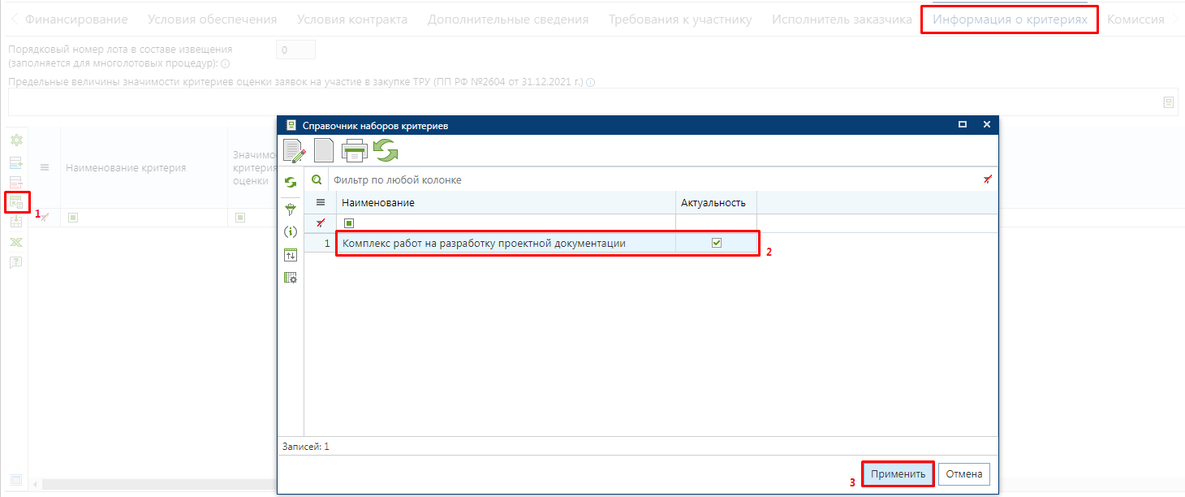The width and height of the screenshot is (1185, 497).
Task: Open the Комиссия tab
Action: click(x=1135, y=19)
